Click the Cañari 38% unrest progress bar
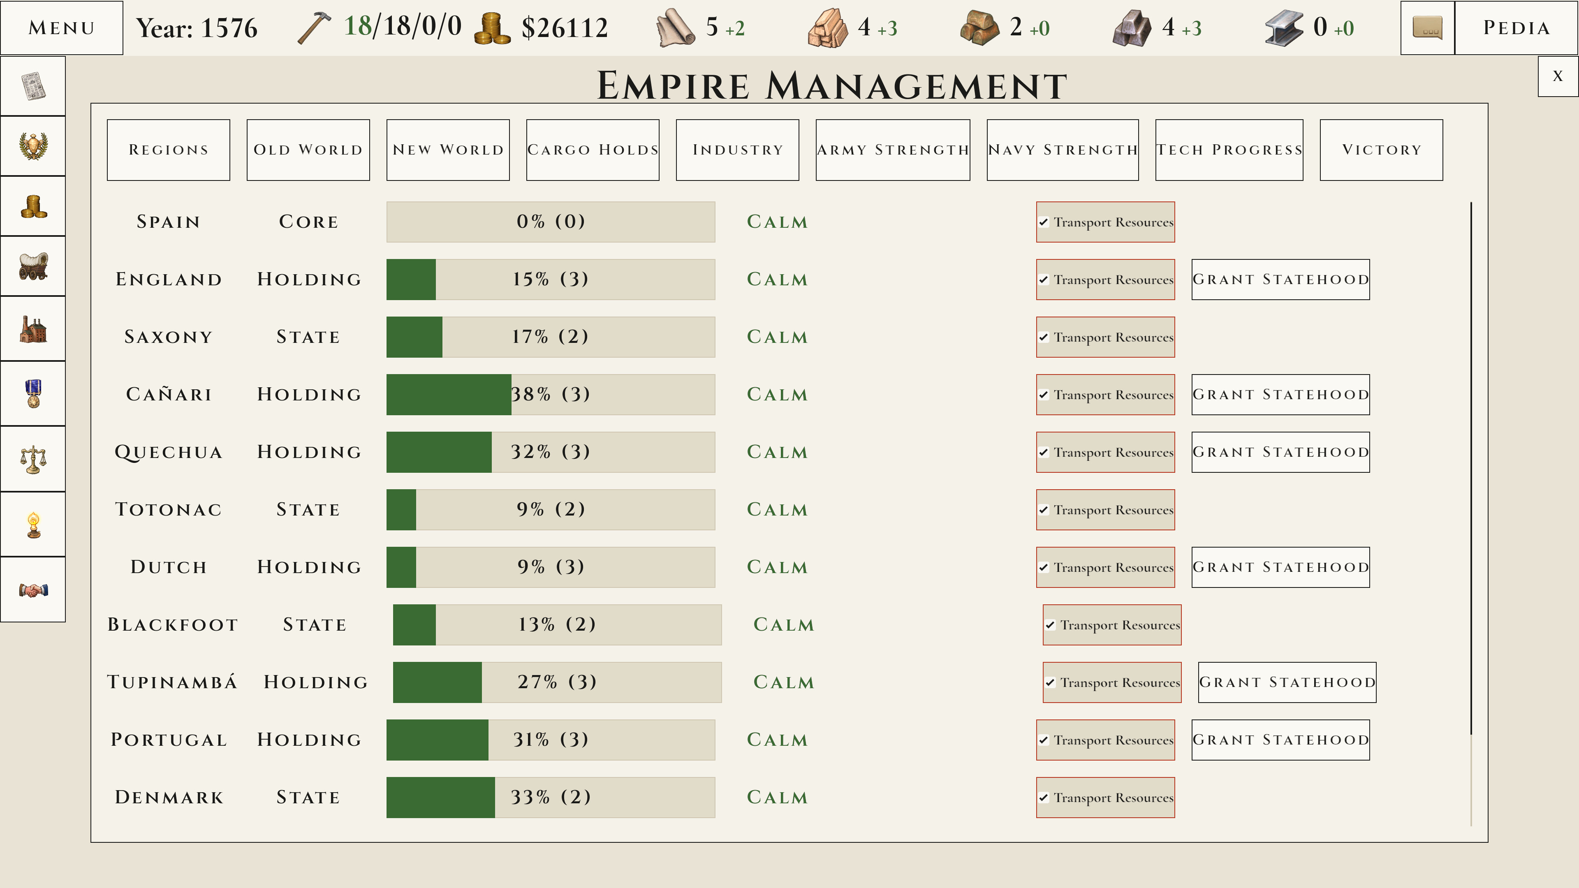Image resolution: width=1579 pixels, height=888 pixels. (551, 395)
